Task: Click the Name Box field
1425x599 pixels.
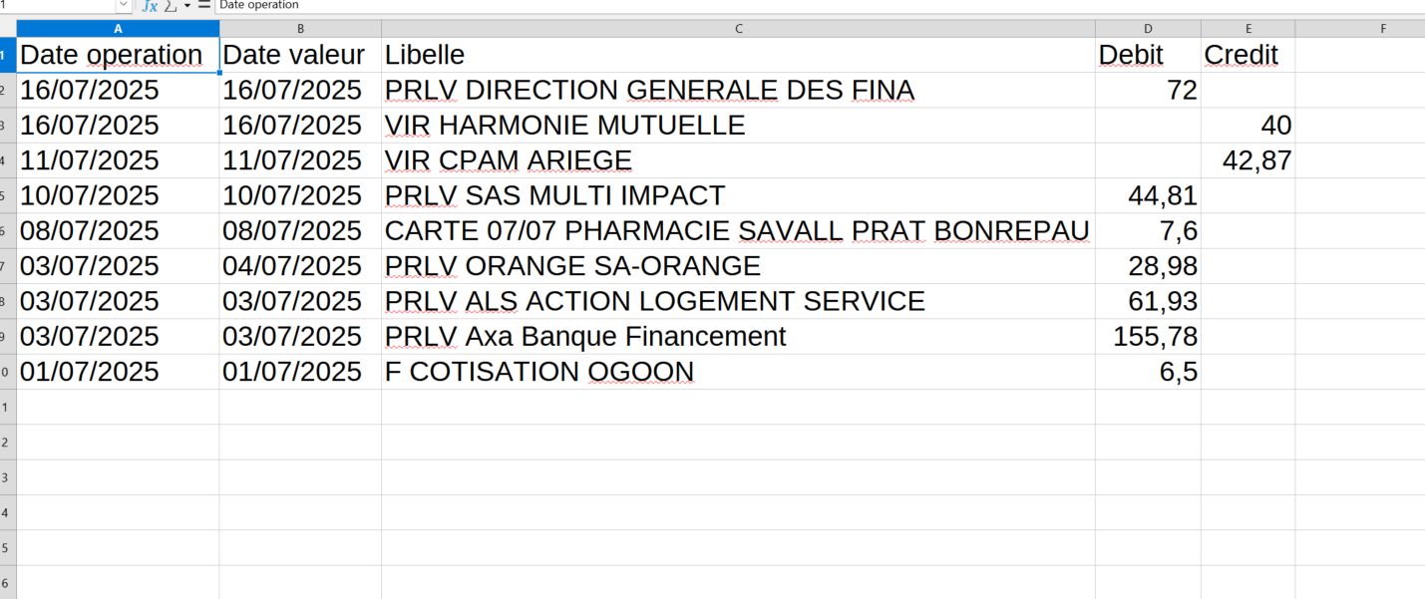Action: [55, 6]
